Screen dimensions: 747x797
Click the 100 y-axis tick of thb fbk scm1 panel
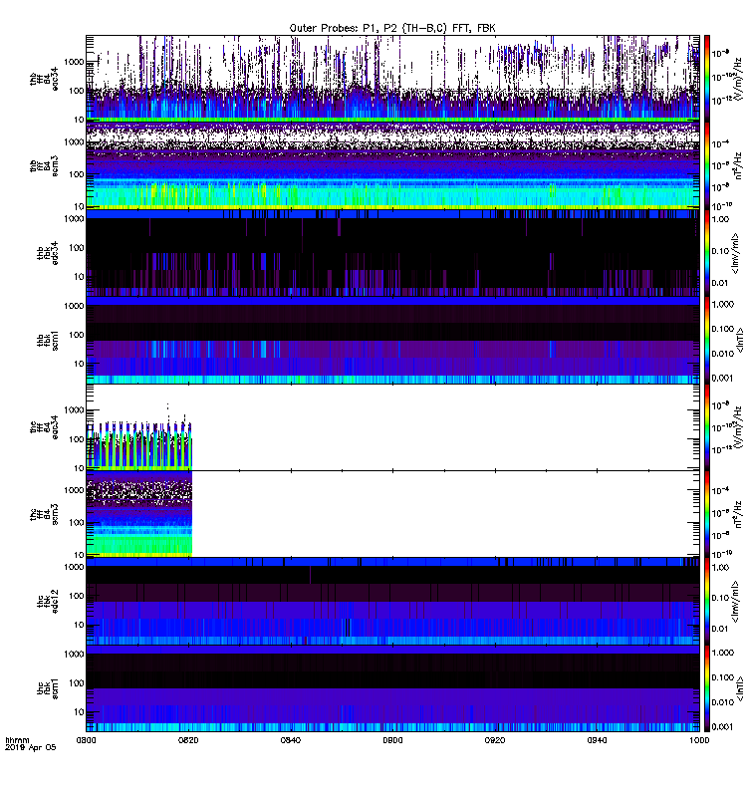click(x=76, y=335)
